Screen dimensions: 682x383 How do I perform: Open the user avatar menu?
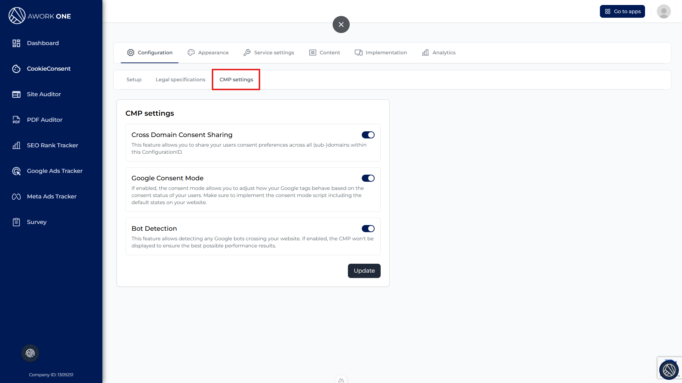(664, 11)
